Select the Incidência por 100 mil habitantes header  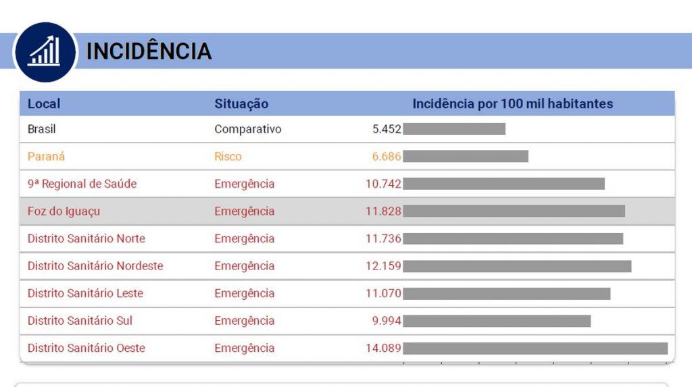(x=512, y=104)
